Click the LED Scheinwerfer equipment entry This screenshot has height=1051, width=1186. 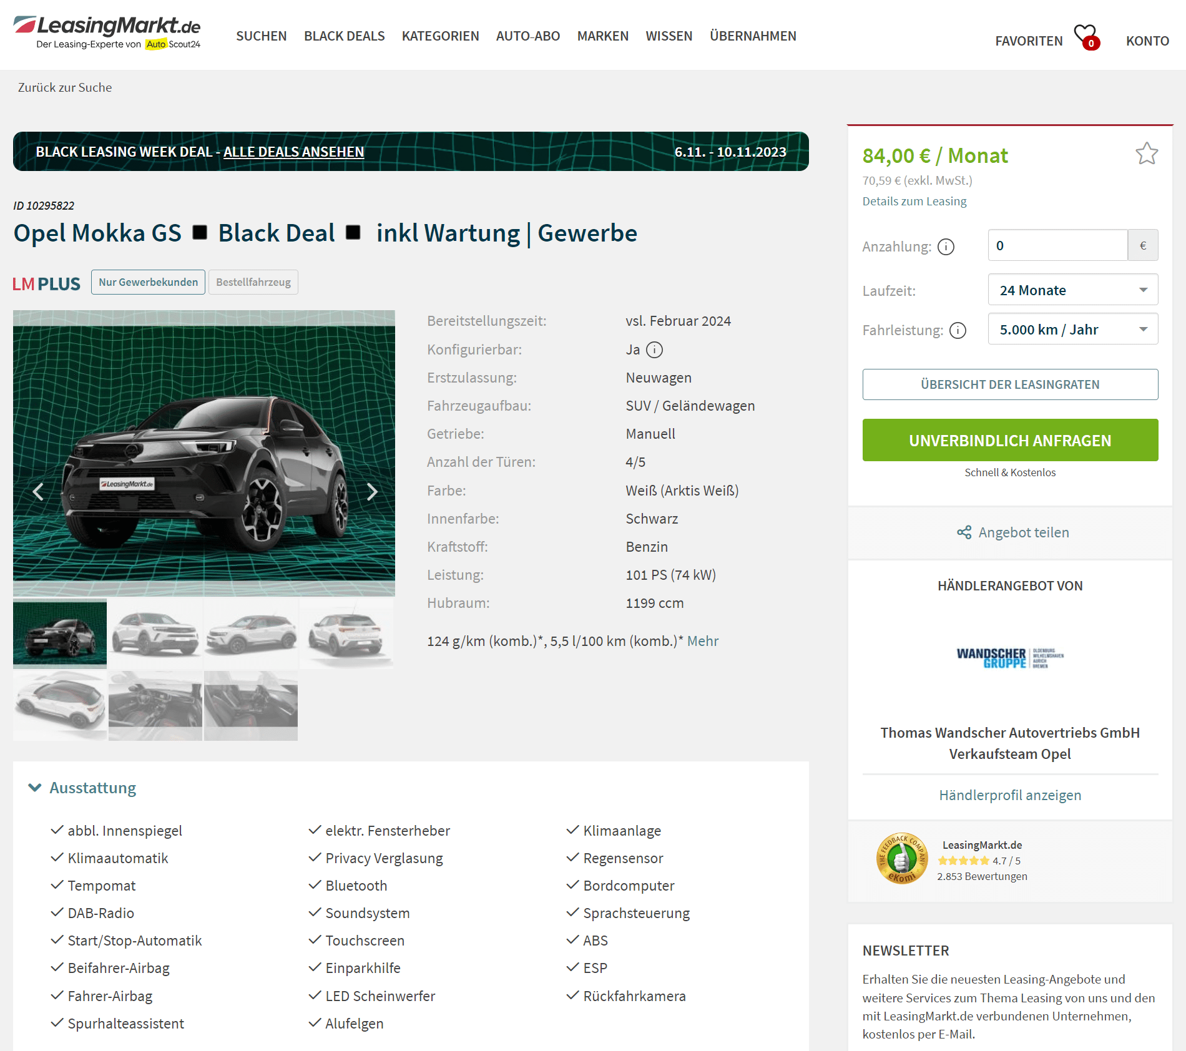pos(380,996)
